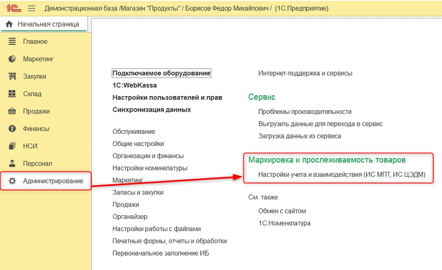
Task: Open Настройки номенклатуры
Action: 150,168
